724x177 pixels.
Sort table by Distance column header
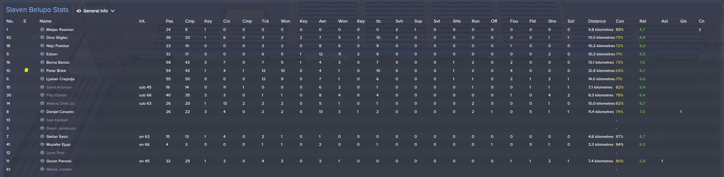click(597, 21)
